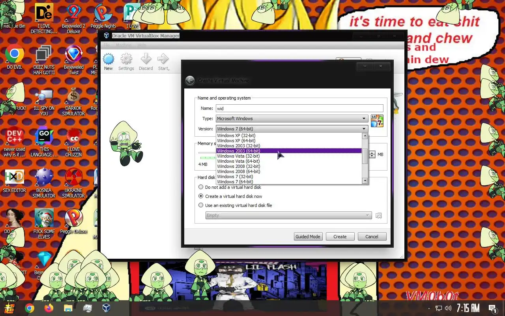Launch Chrome from the taskbar

[x=30, y=308]
